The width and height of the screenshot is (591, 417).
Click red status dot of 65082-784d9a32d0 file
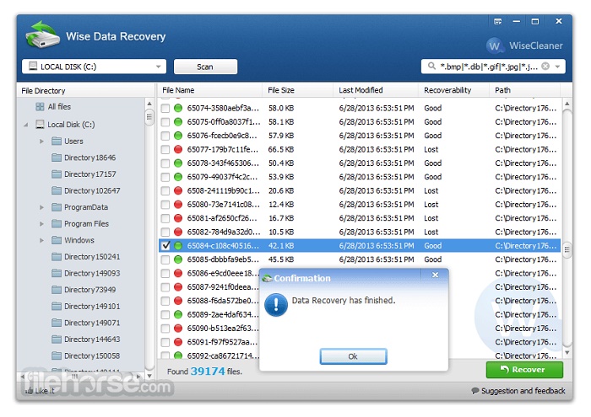(178, 232)
